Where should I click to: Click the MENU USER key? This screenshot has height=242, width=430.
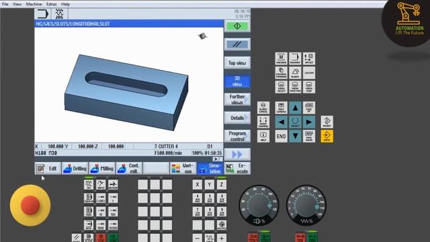coord(309,87)
